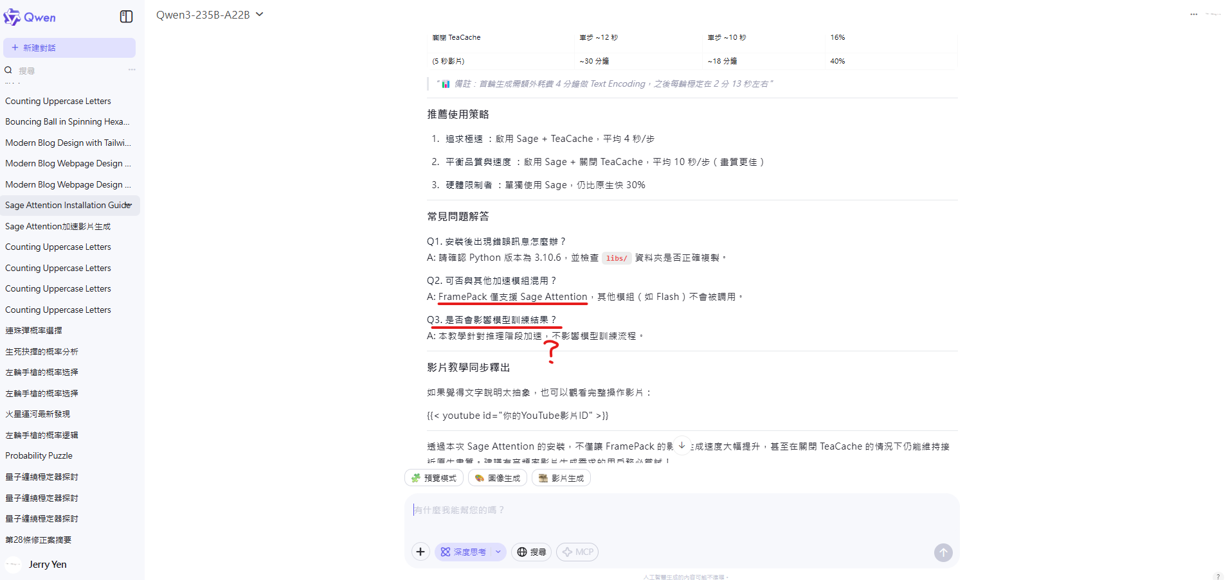Click the plus attachment button
The image size is (1228, 580).
(x=420, y=552)
